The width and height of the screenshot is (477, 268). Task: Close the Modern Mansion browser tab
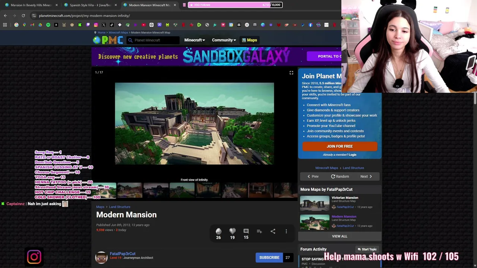[175, 5]
